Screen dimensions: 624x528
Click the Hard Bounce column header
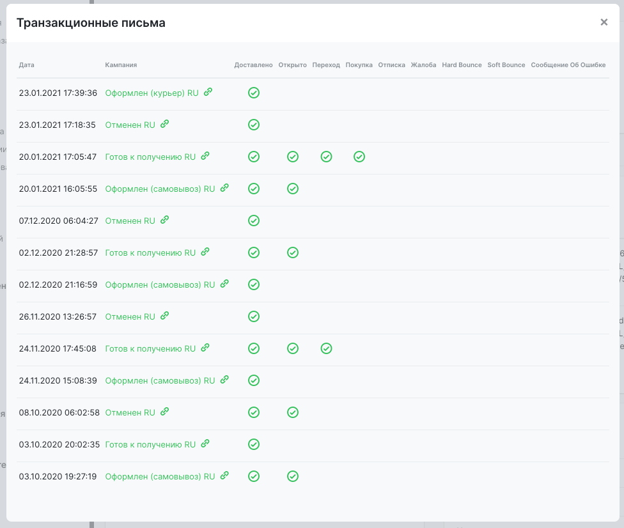[x=462, y=65]
